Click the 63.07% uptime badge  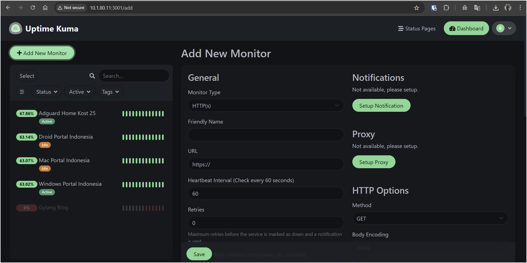point(27,161)
